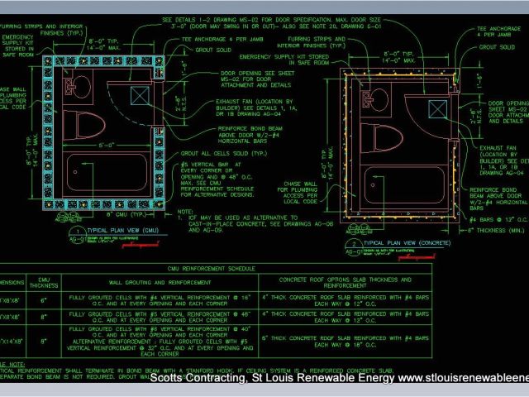Viewport: 529px width, 397px height.
Task: Click the 6" CMU thickness table cell
Action: (45, 299)
